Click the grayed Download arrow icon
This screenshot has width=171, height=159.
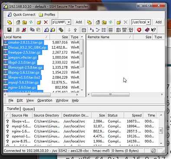pyautogui.click(x=69, y=30)
